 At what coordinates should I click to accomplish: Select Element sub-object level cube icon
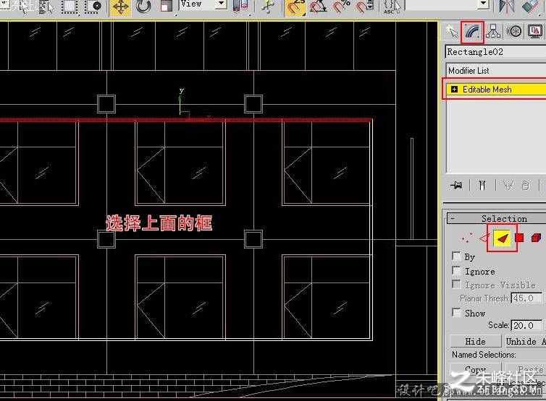point(536,238)
